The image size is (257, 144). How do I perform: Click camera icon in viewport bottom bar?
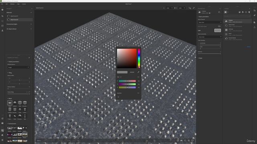[177, 140]
